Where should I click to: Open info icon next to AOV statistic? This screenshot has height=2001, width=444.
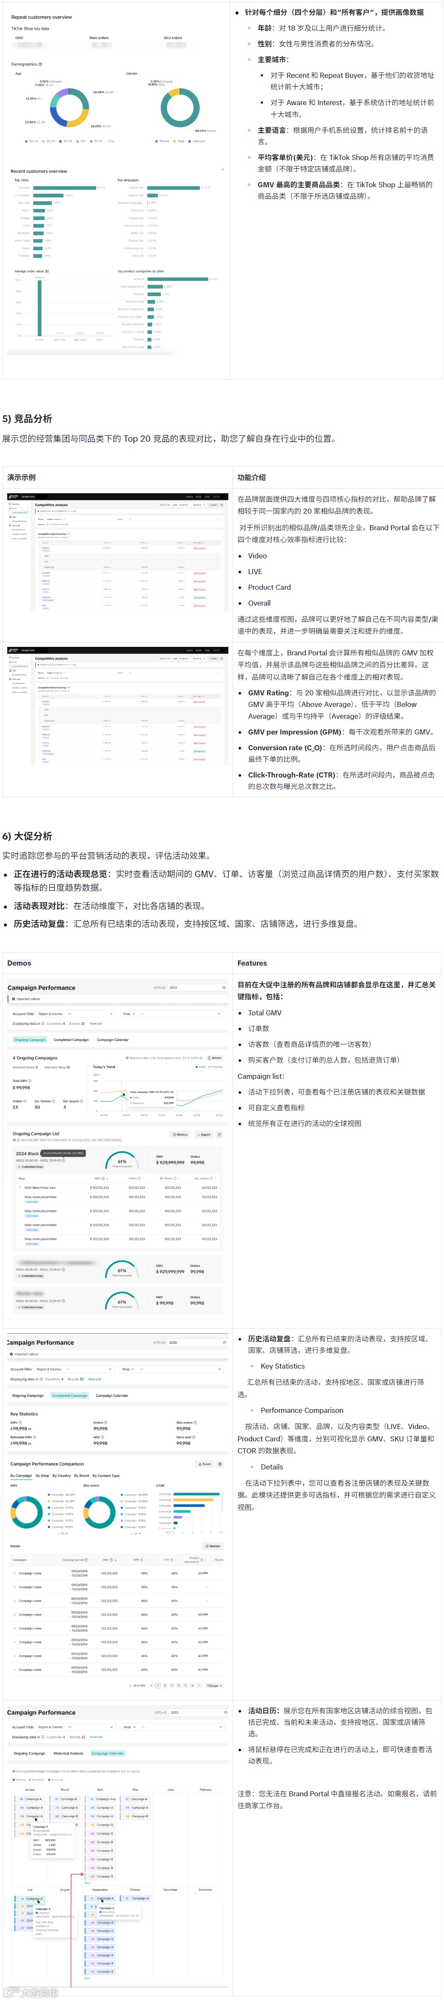pos(102,1437)
